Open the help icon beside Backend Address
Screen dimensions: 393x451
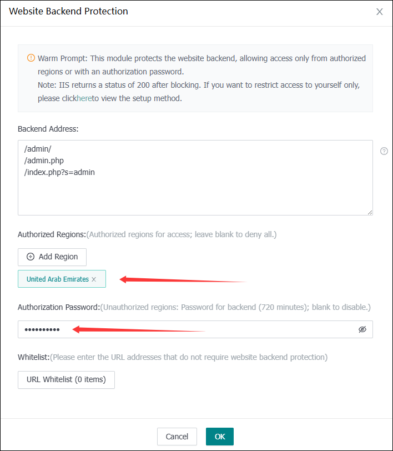(384, 151)
